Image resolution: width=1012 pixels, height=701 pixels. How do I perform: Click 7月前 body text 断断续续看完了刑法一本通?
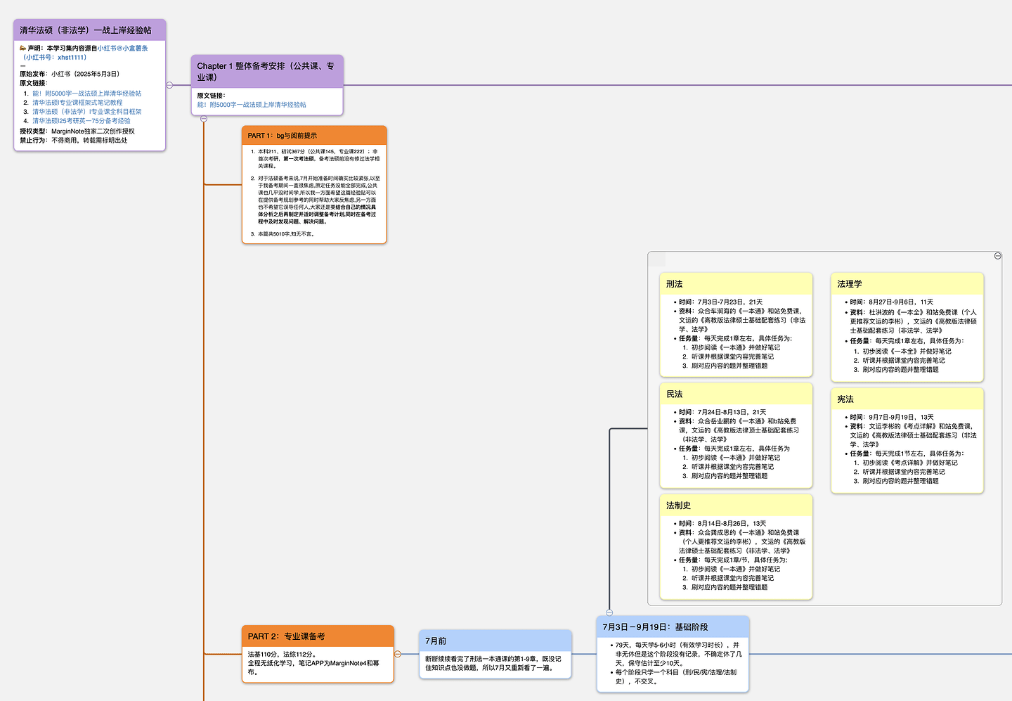tap(493, 664)
